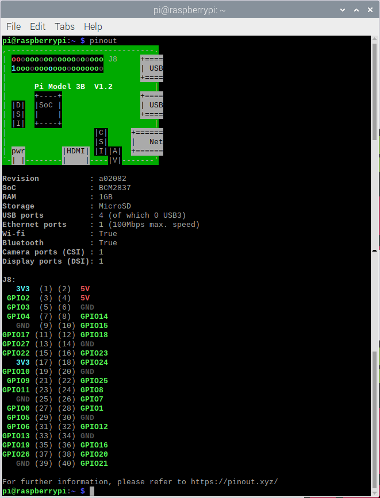380x498 pixels.
Task: Click the GPIO17 pin label
Action: (16, 335)
